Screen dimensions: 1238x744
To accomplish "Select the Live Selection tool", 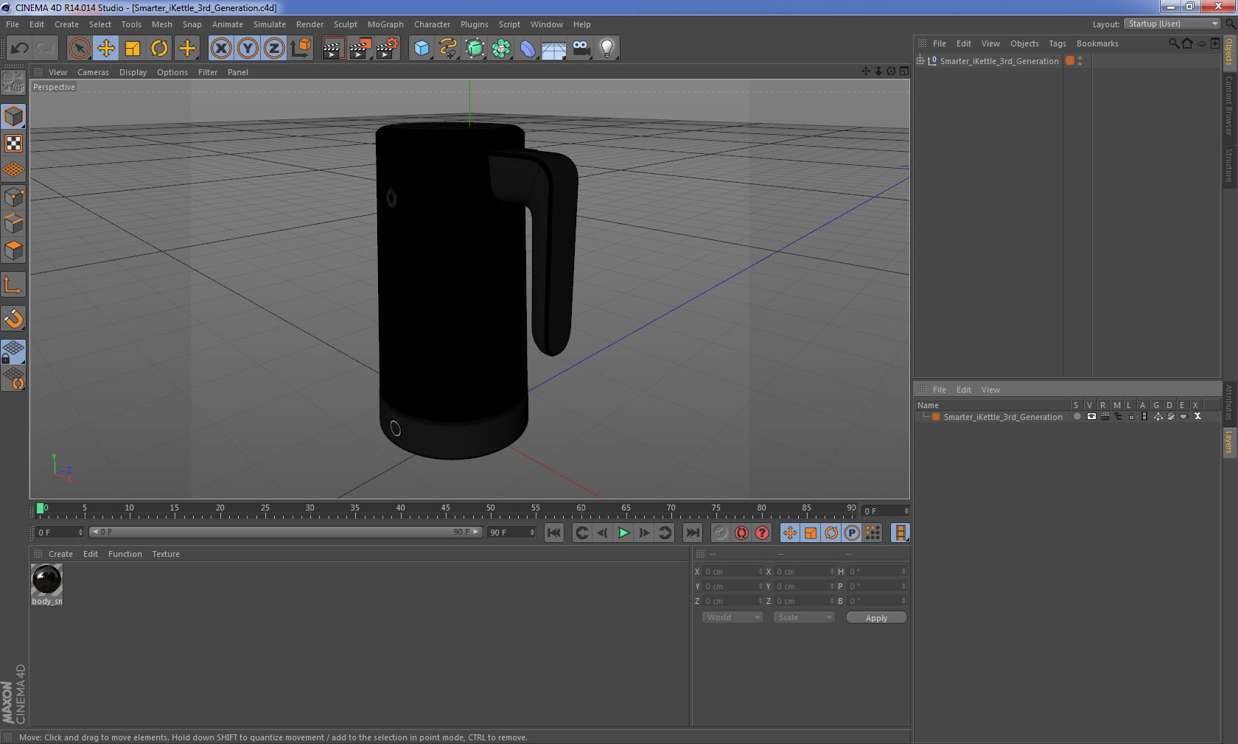I will point(79,49).
